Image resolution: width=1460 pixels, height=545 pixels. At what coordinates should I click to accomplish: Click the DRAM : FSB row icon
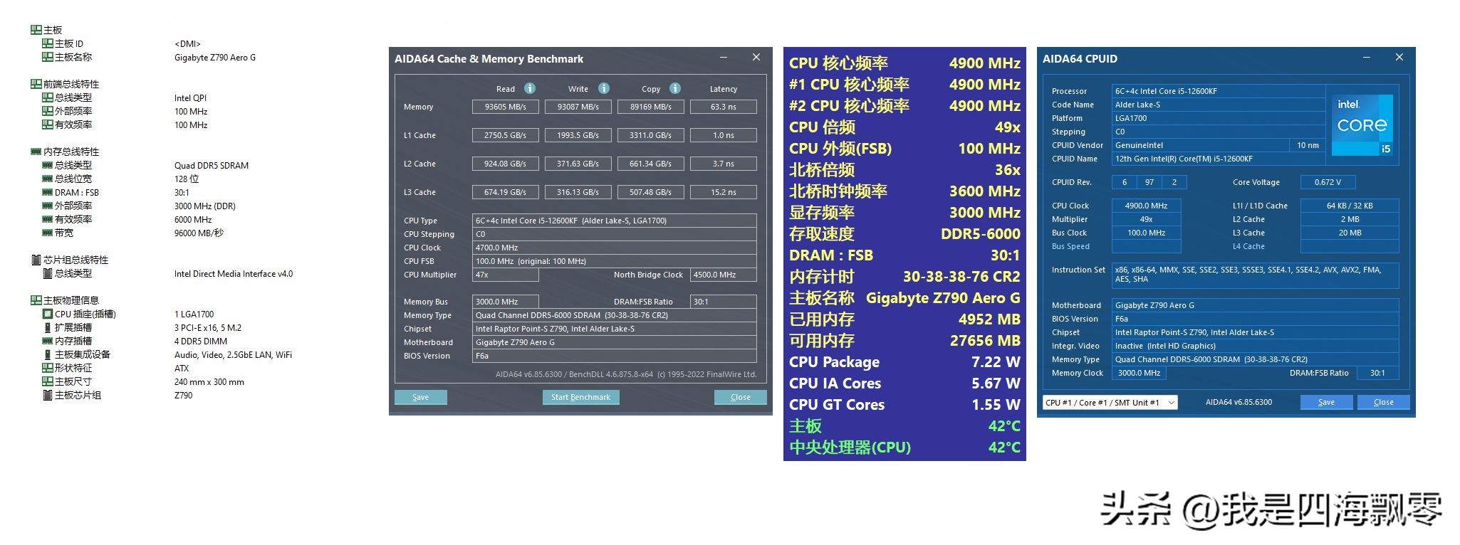(x=48, y=192)
